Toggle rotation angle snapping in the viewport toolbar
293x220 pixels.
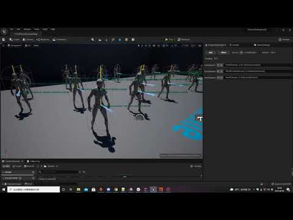172,46
